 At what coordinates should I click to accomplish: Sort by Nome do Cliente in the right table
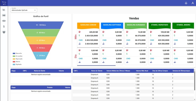[97, 71]
